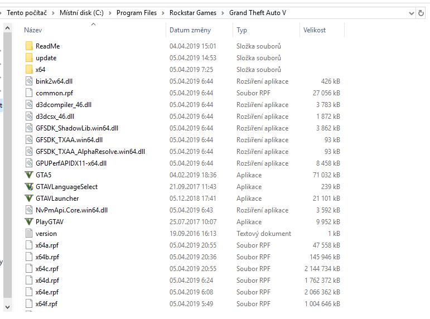Image resolution: width=430 pixels, height=319 pixels.
Task: Select the NvPmApi.Core.win64.dll file icon
Action: coord(29,210)
